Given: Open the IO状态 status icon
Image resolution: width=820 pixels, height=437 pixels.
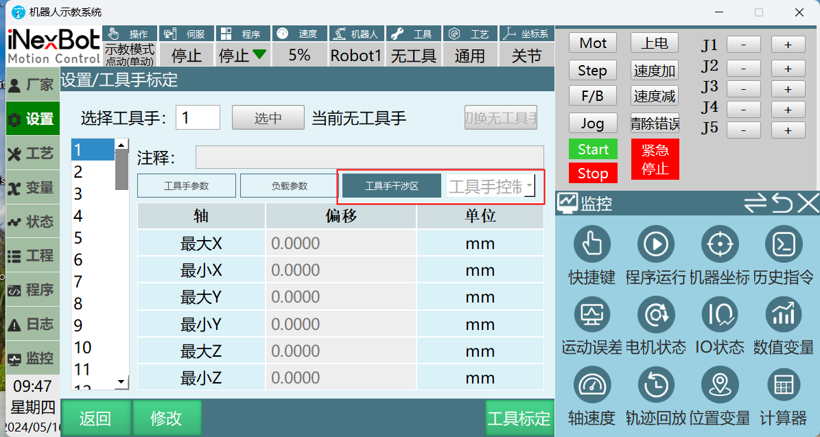Looking at the screenshot, I should click(719, 315).
